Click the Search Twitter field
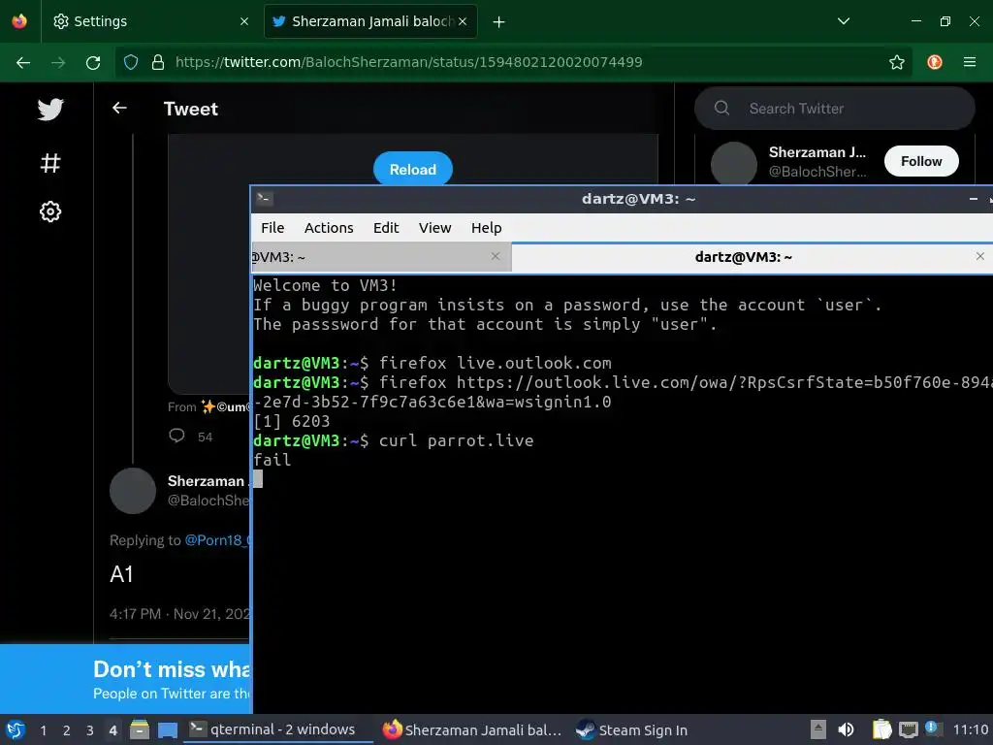 pos(835,109)
